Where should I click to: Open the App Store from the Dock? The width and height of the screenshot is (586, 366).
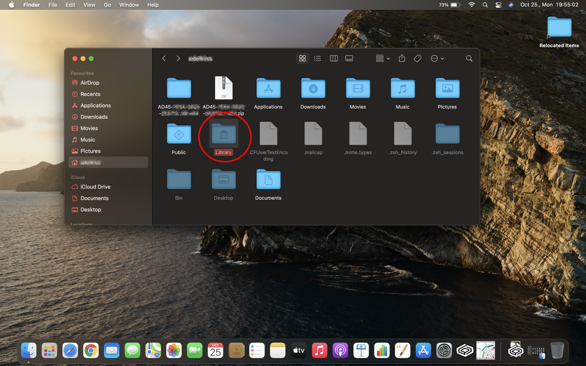pyautogui.click(x=423, y=351)
